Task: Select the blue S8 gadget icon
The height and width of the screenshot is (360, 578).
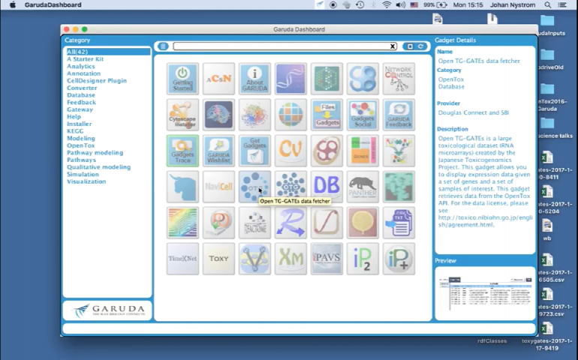Action: (x=363, y=79)
